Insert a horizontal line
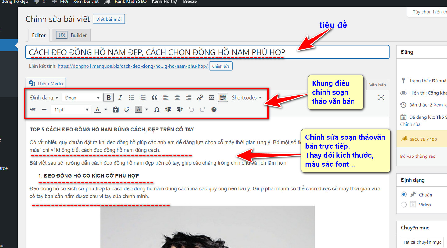This screenshot has width=447, height=248. [44, 109]
